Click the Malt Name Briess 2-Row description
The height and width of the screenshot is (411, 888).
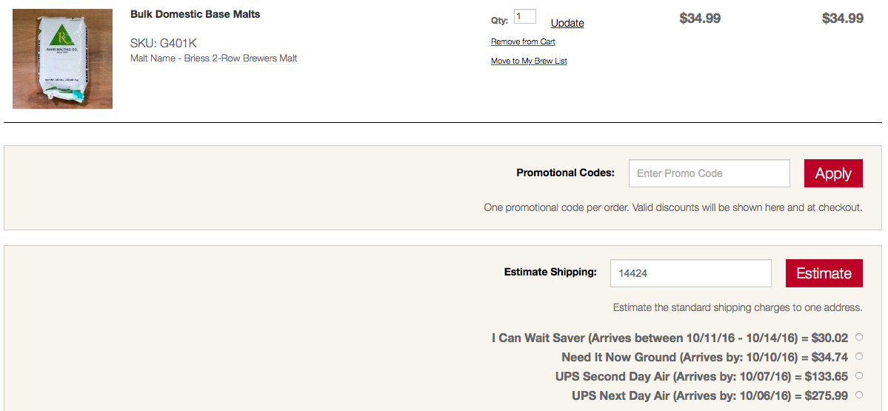(213, 59)
